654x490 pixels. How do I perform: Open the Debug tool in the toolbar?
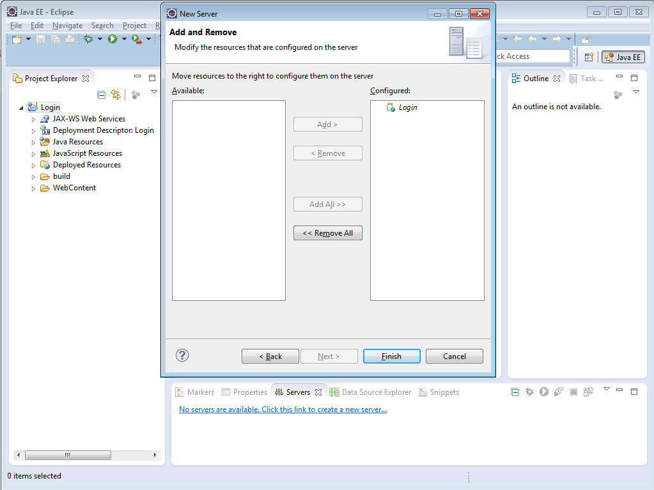pos(89,38)
